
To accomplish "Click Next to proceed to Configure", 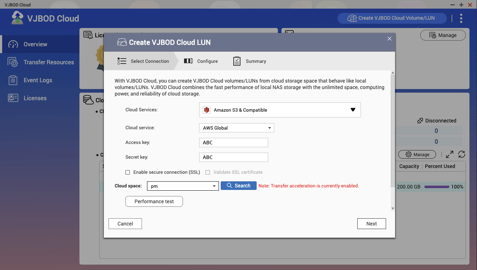I will tap(371, 224).
